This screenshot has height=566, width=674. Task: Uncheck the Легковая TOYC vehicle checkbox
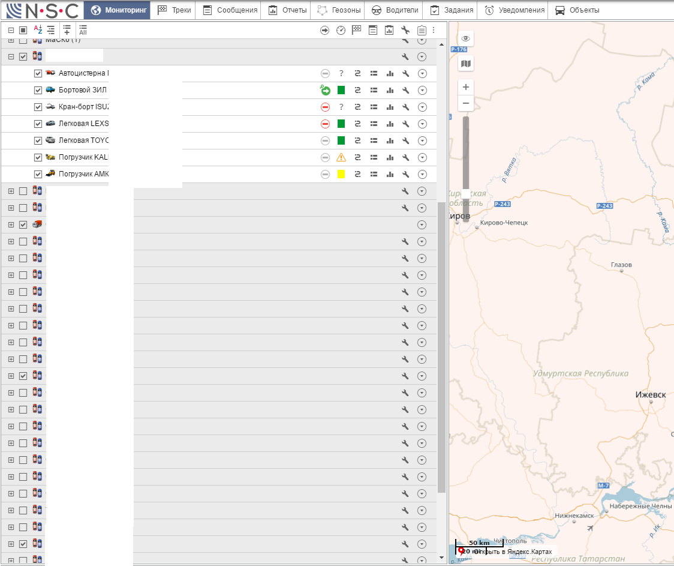point(38,141)
